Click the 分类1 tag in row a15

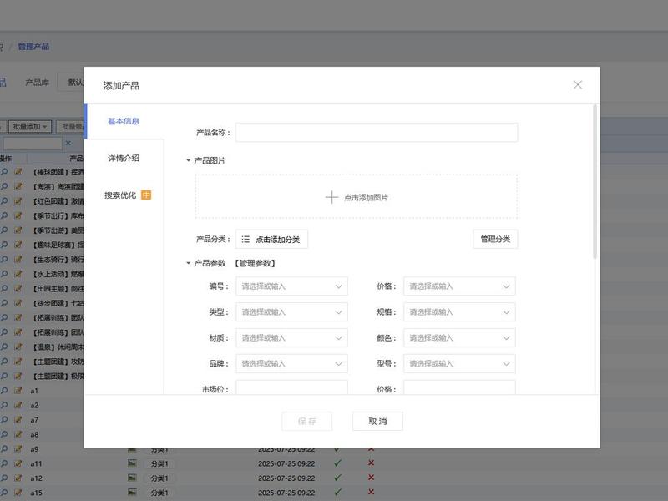click(x=159, y=493)
